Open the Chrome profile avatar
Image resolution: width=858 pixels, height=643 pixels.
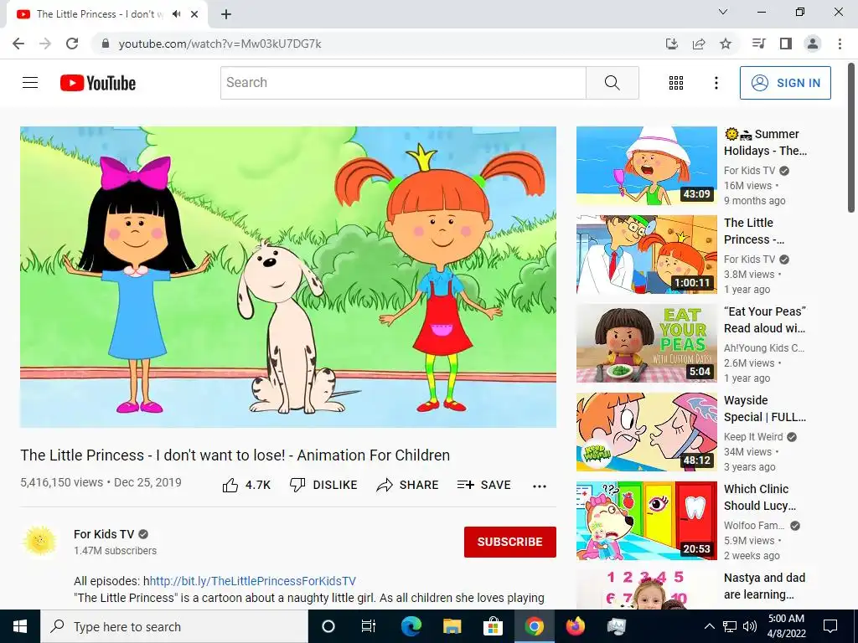coord(813,44)
